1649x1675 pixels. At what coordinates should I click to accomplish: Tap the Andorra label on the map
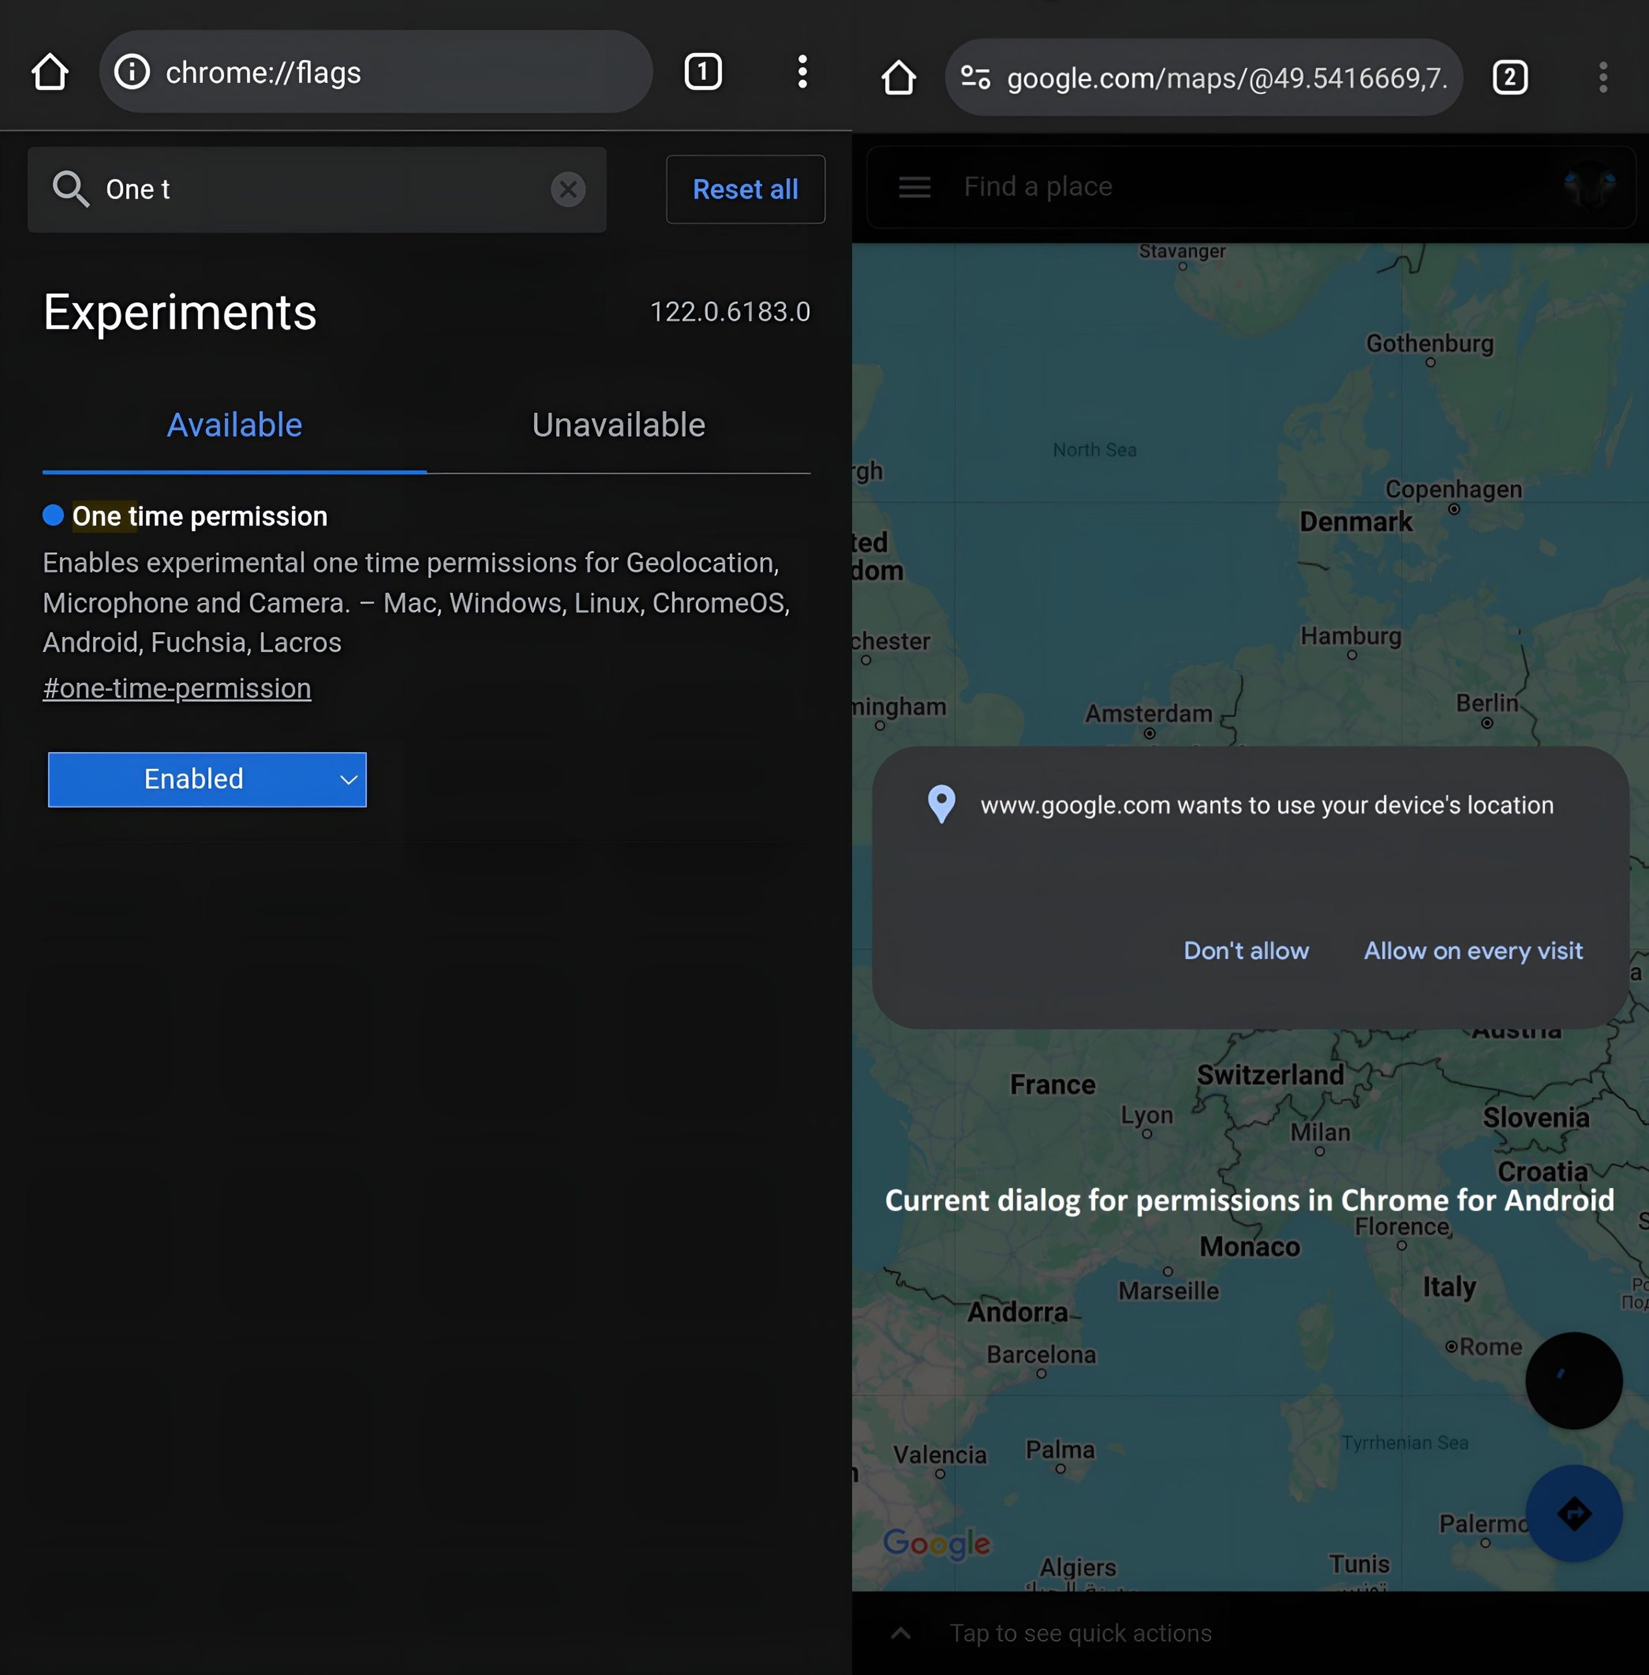[x=1017, y=1313]
